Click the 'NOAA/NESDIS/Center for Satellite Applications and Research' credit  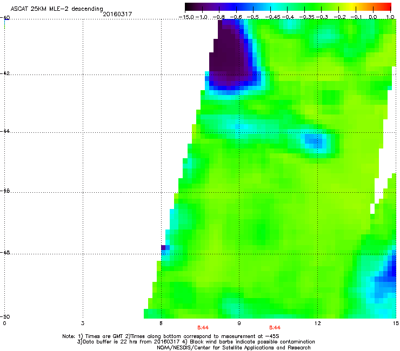[x=234, y=348]
